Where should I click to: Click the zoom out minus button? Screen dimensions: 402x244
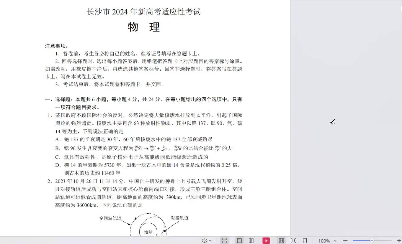click(345, 241)
